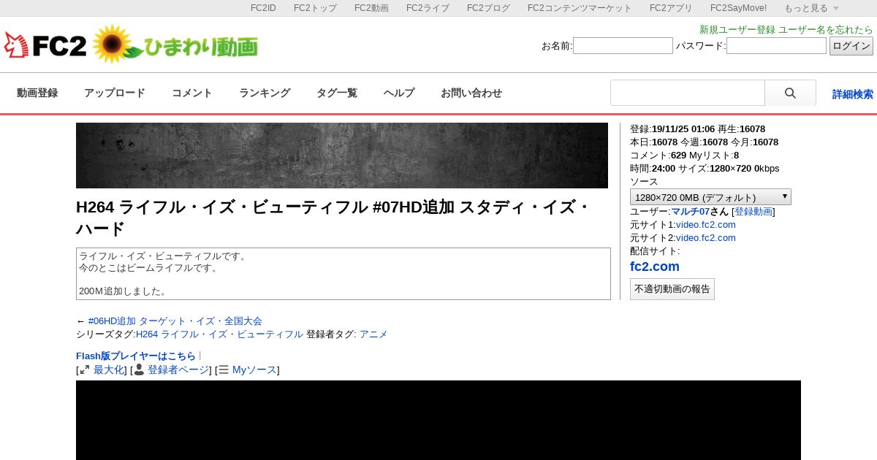Open FC2ブログ in the top bar

pyautogui.click(x=488, y=8)
